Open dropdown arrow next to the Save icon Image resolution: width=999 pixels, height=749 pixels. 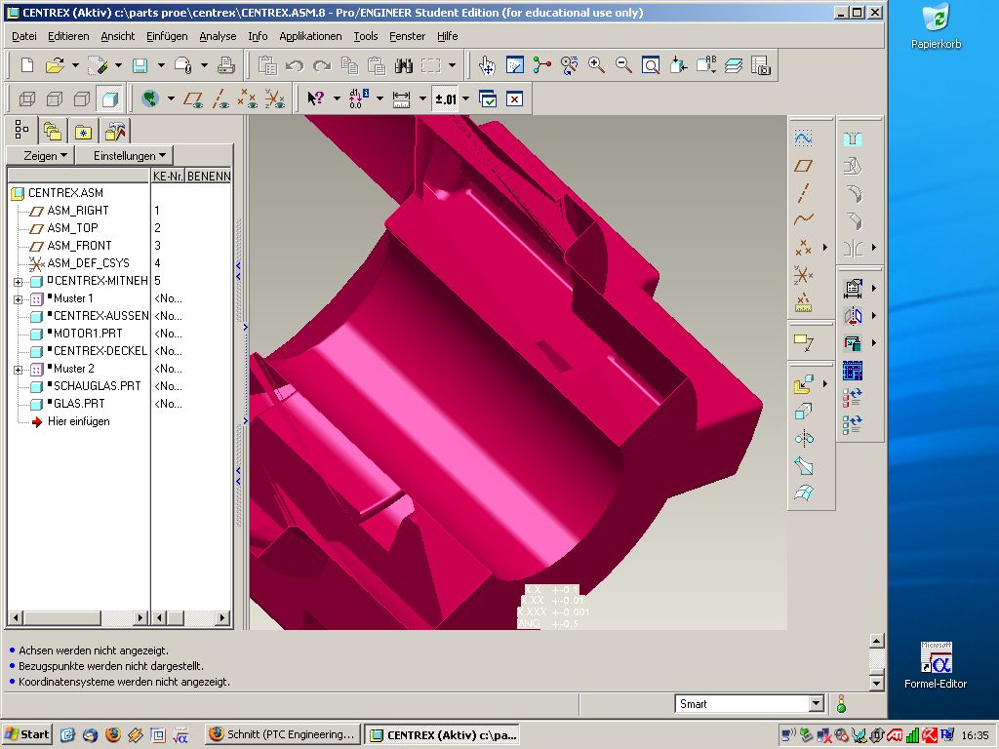coord(161,65)
